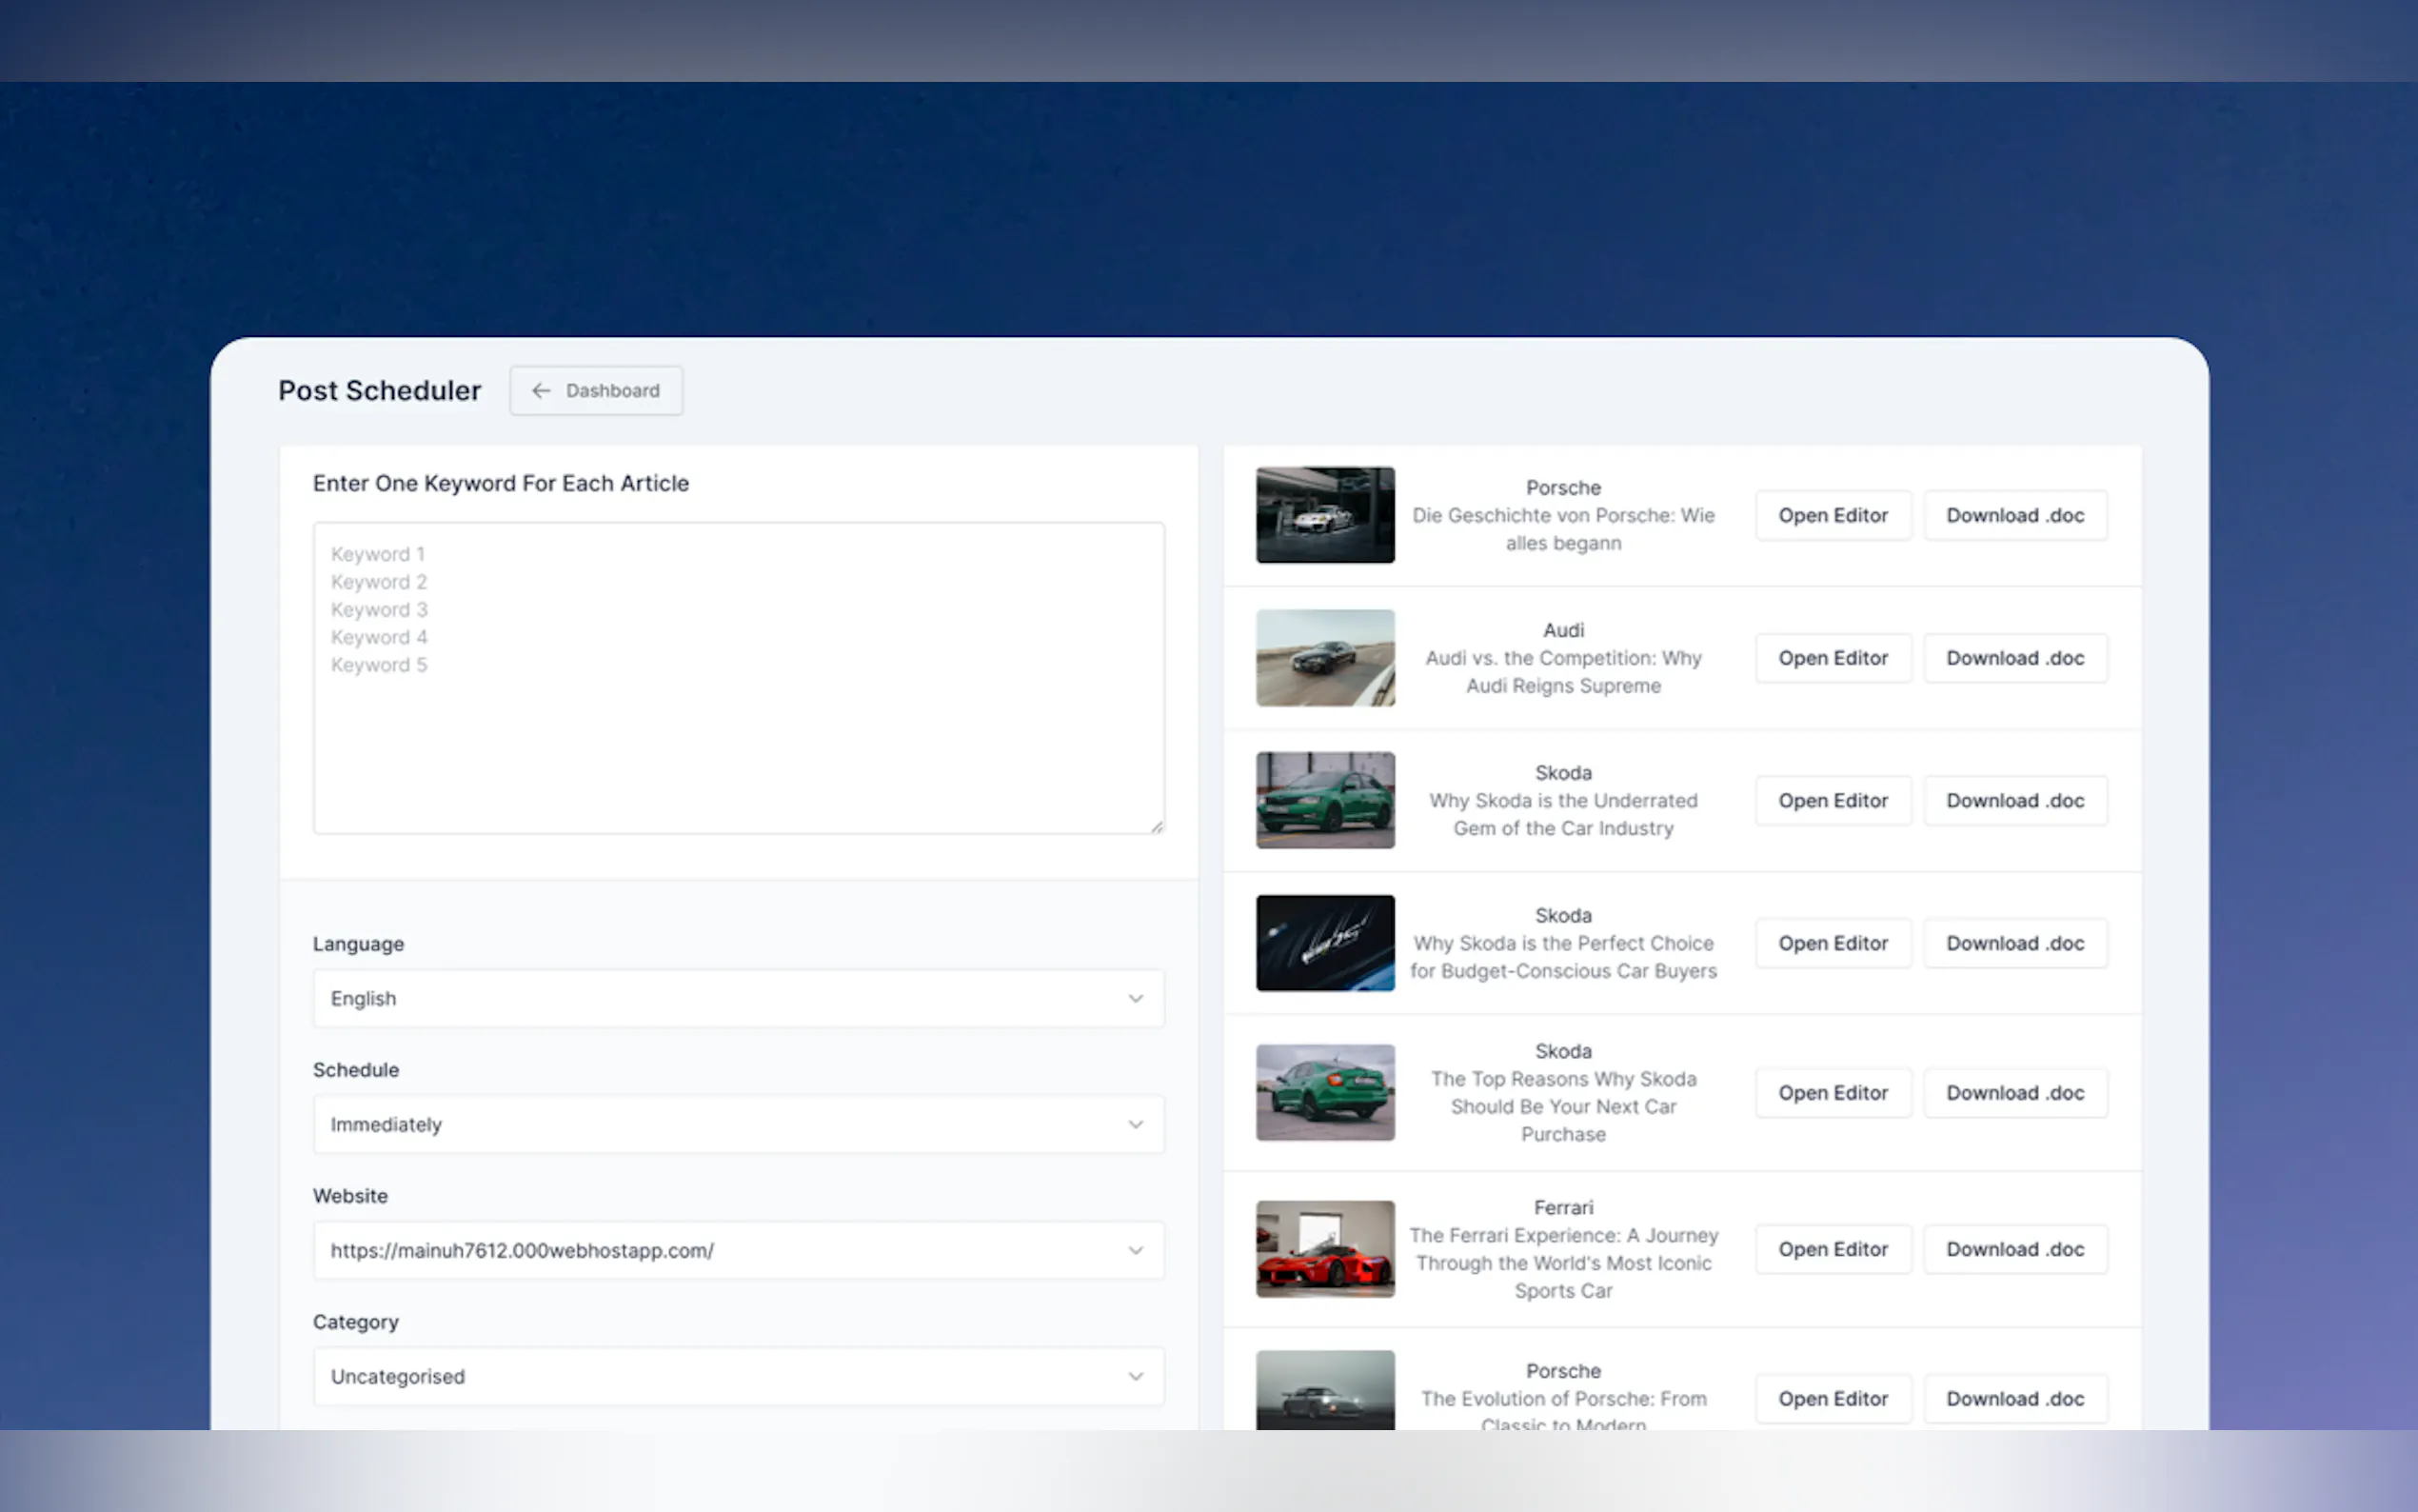Click the back arrow on the Dashboard button
This screenshot has height=1512, width=2418.
540,391
